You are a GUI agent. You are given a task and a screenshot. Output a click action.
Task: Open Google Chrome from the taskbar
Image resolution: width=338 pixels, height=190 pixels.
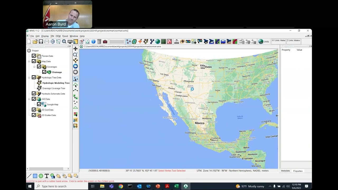pos(121,186)
